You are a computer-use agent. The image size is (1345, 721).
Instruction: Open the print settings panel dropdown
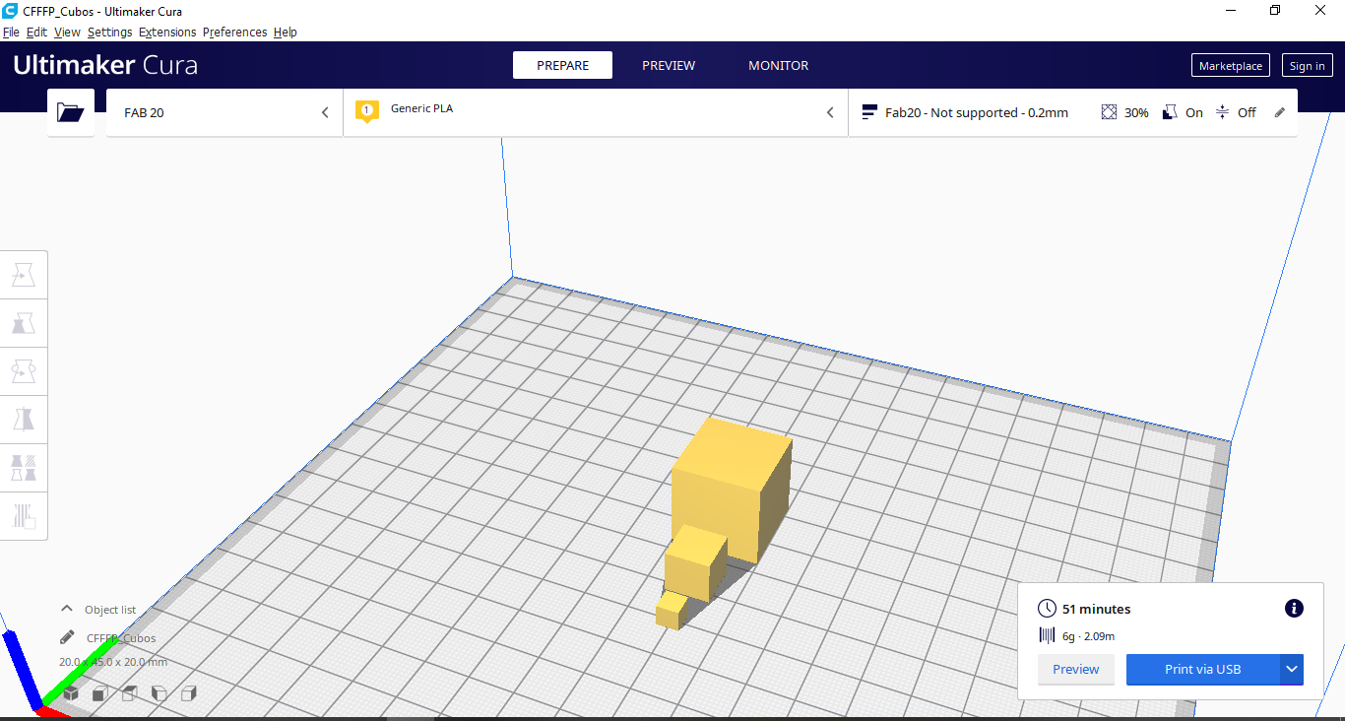1072,112
